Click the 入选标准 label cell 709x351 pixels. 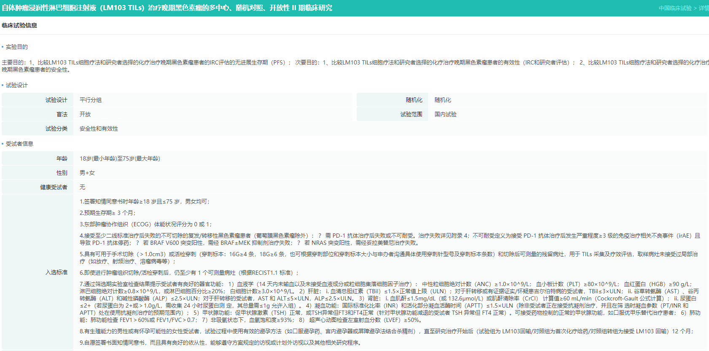[x=56, y=272]
